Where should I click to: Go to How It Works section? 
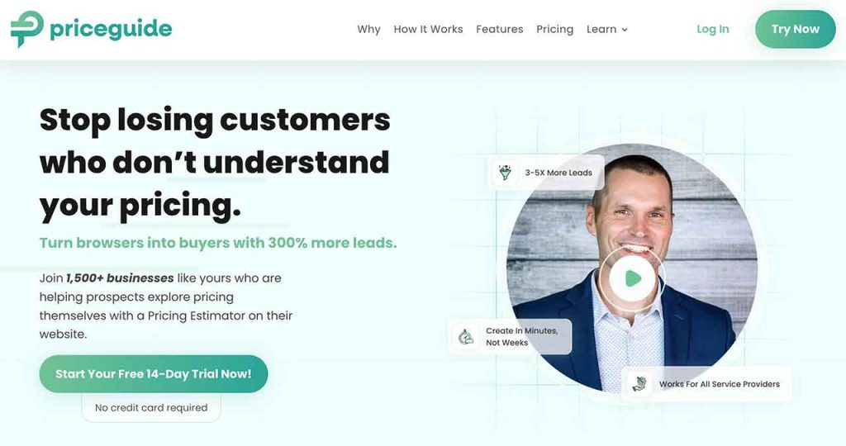coord(428,29)
